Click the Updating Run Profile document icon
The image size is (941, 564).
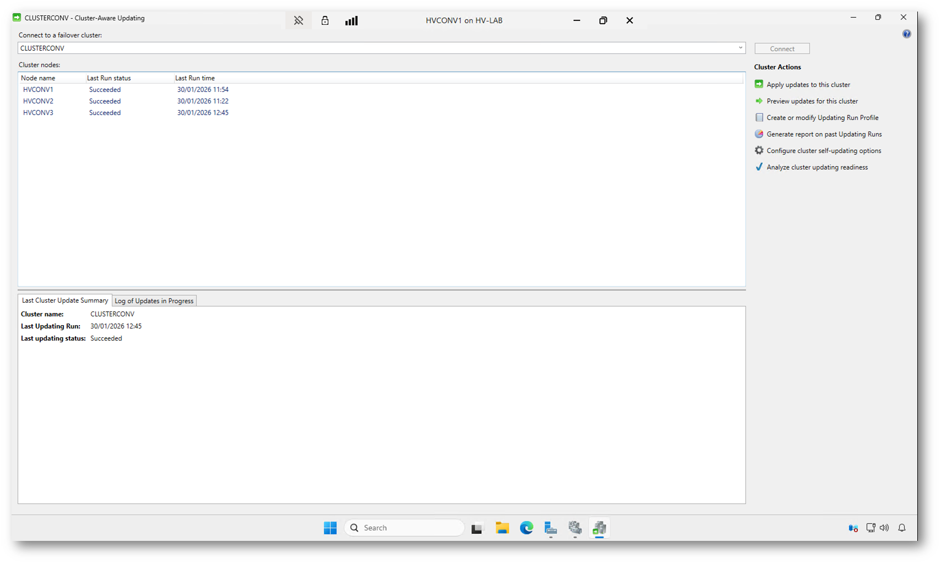click(x=759, y=117)
